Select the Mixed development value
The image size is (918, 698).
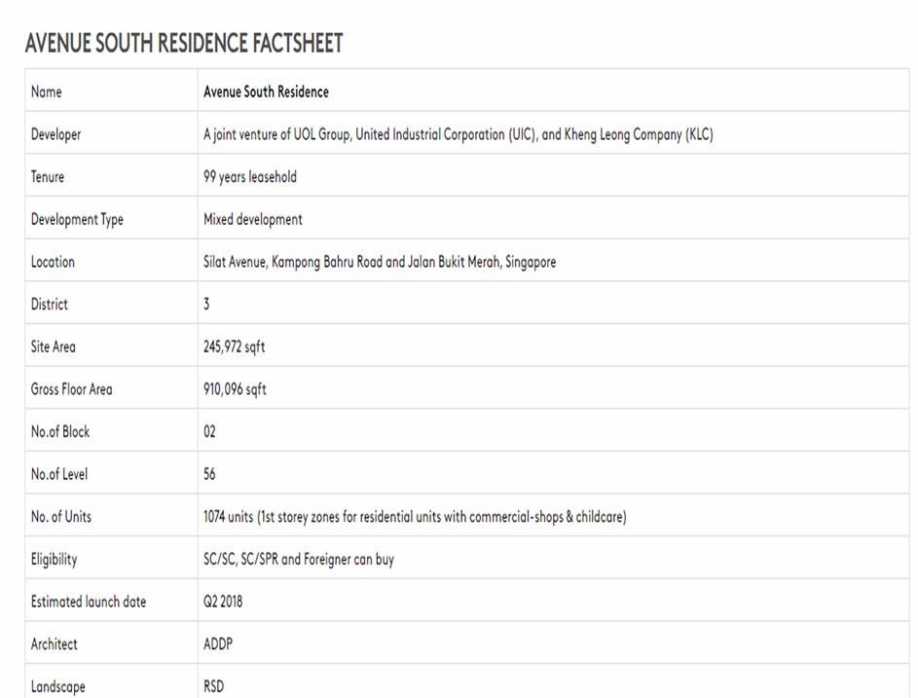252,219
